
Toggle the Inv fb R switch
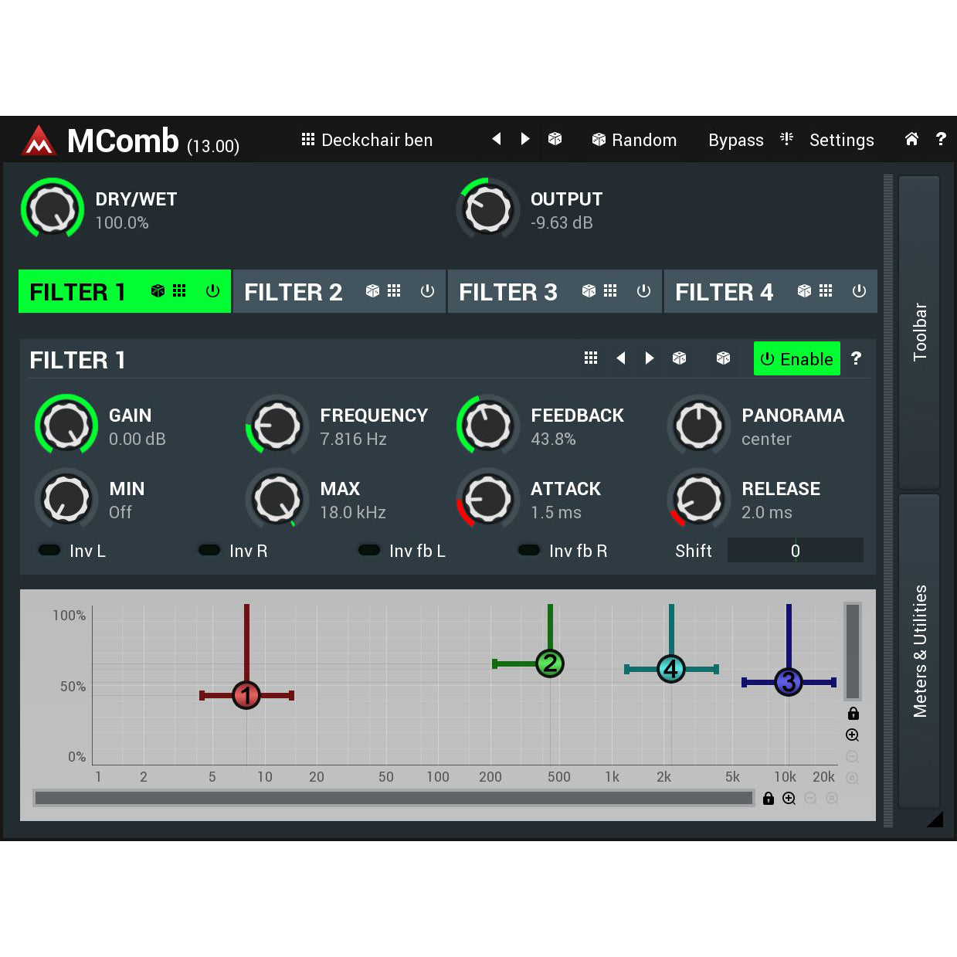click(529, 551)
